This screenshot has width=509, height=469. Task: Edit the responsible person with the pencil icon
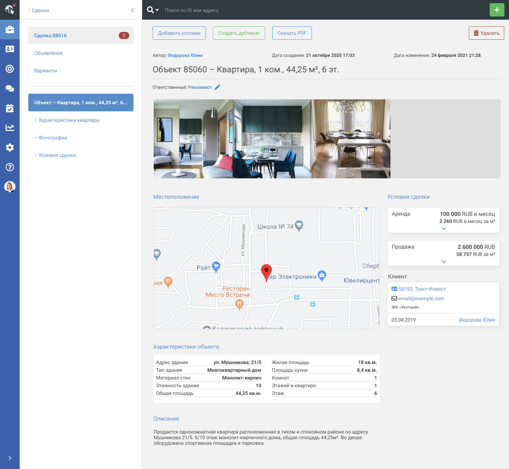(x=217, y=87)
